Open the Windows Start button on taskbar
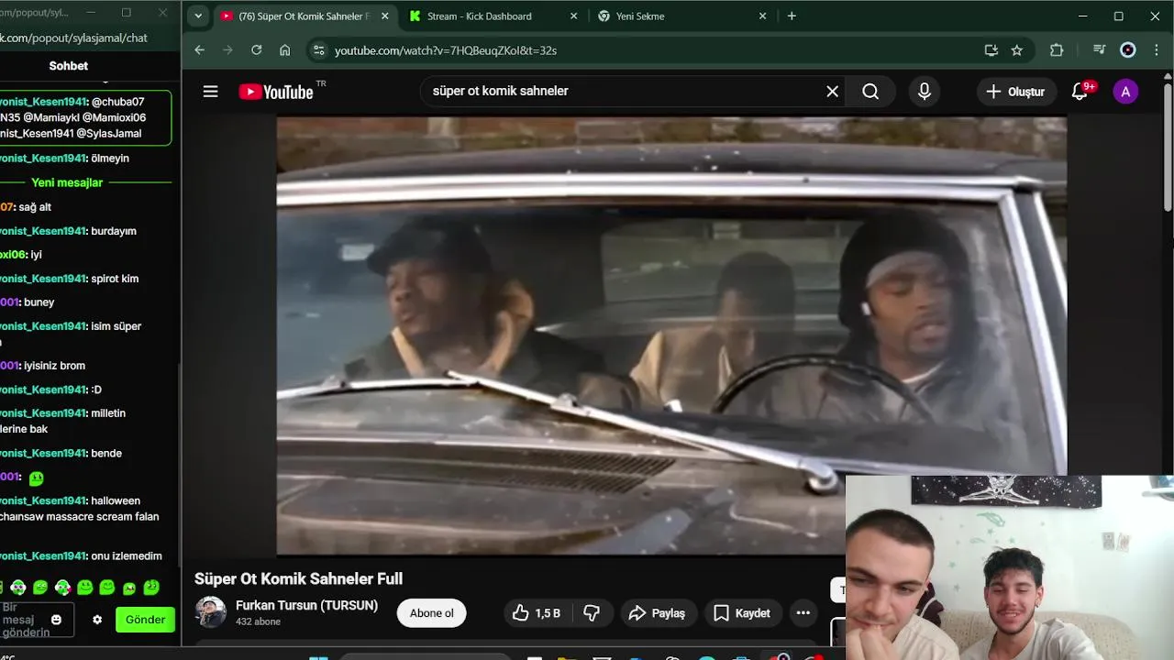Screen dimensions: 1174x660 [x=318, y=656]
